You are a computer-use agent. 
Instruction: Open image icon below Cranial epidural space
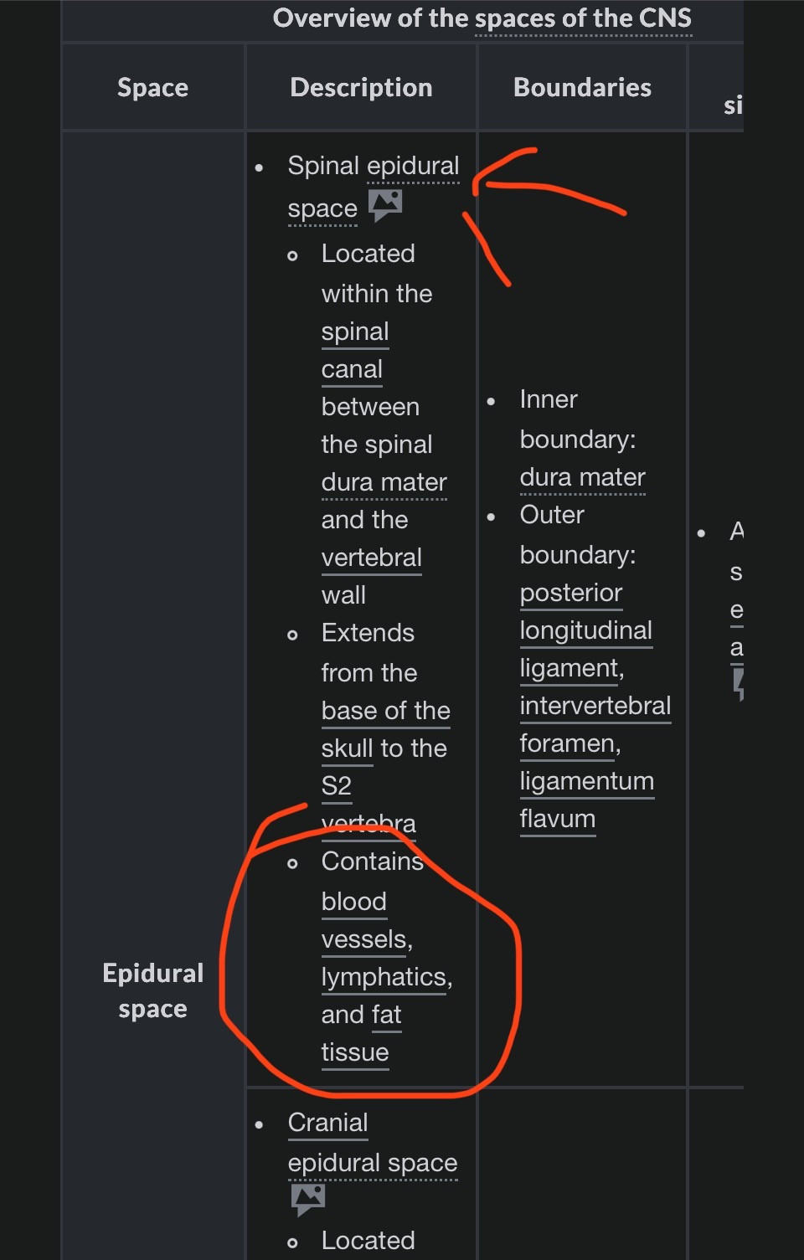pos(308,1200)
